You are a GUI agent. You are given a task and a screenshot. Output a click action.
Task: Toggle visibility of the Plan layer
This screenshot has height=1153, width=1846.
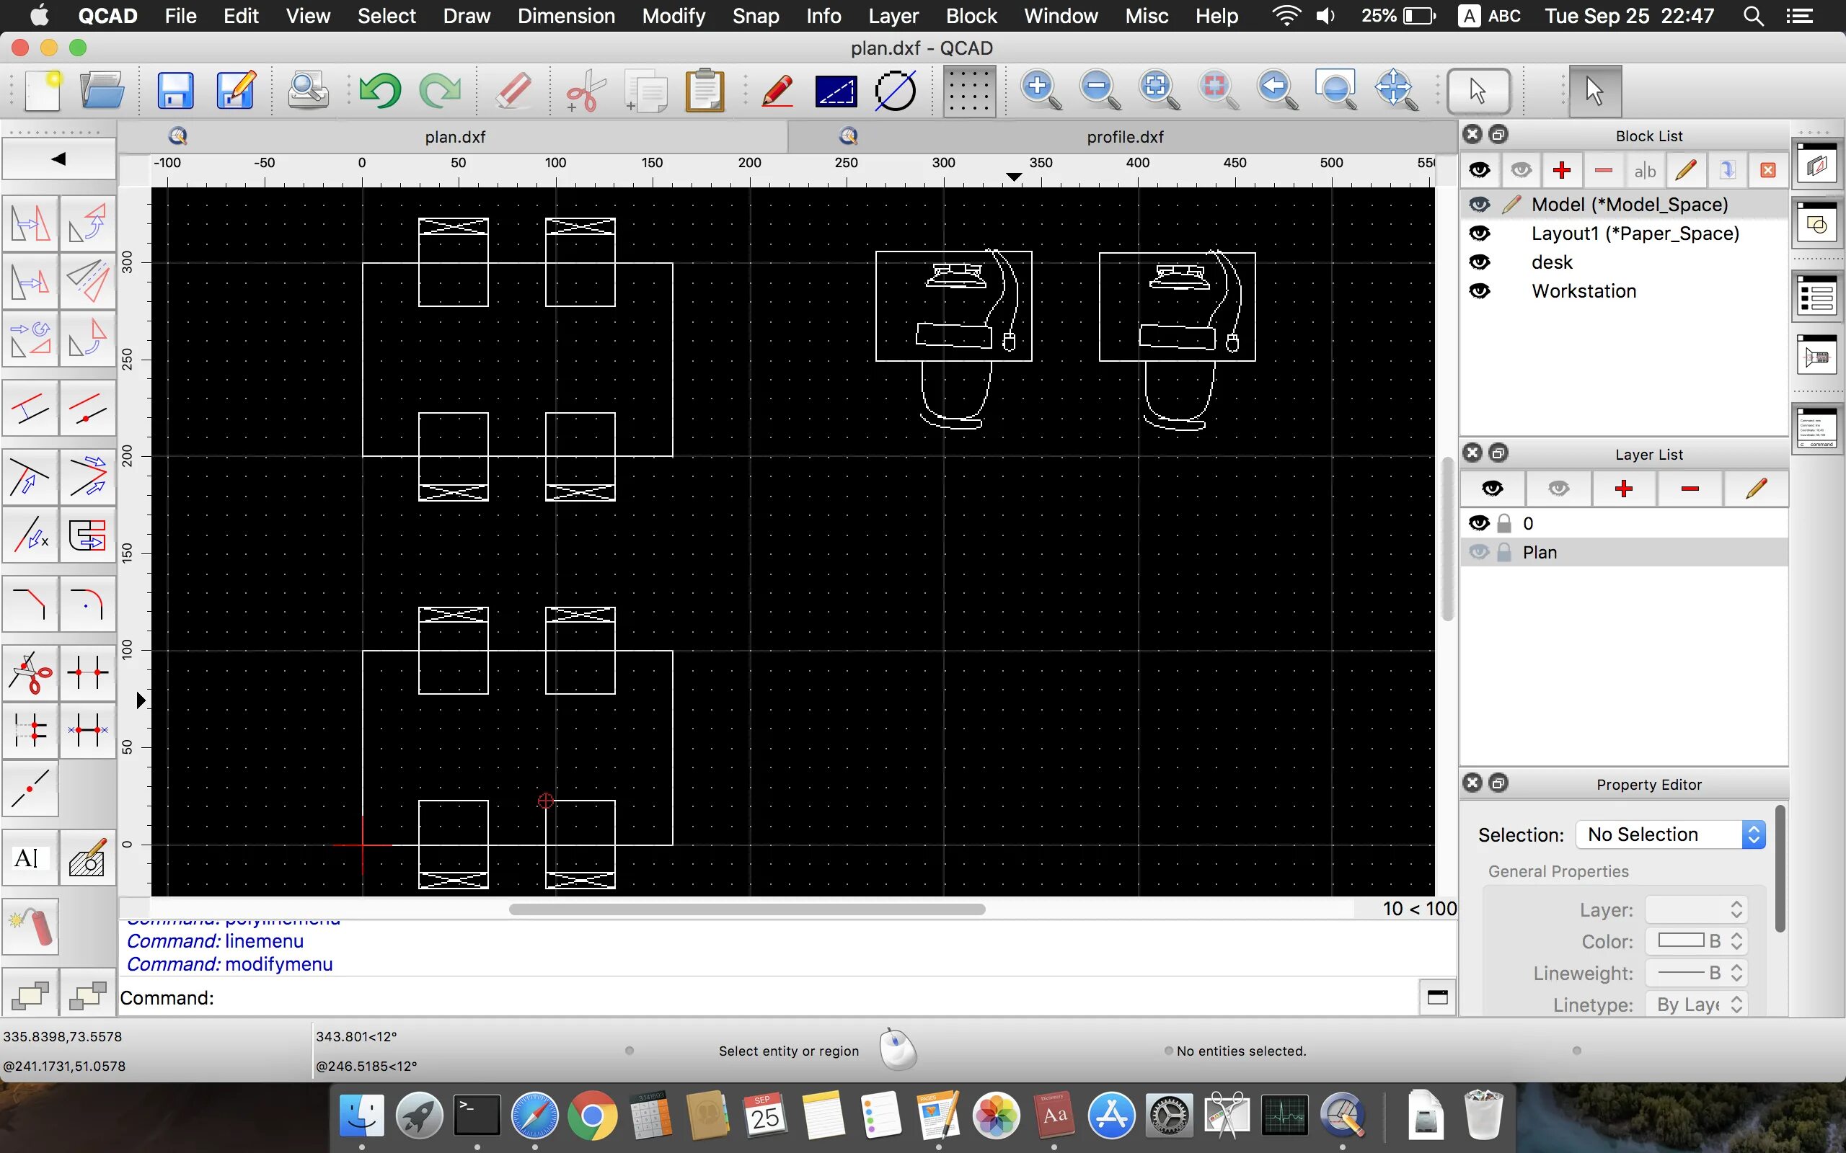click(1479, 553)
